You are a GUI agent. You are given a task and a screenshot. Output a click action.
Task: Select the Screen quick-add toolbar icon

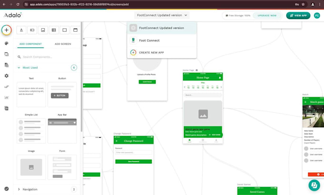point(75,30)
